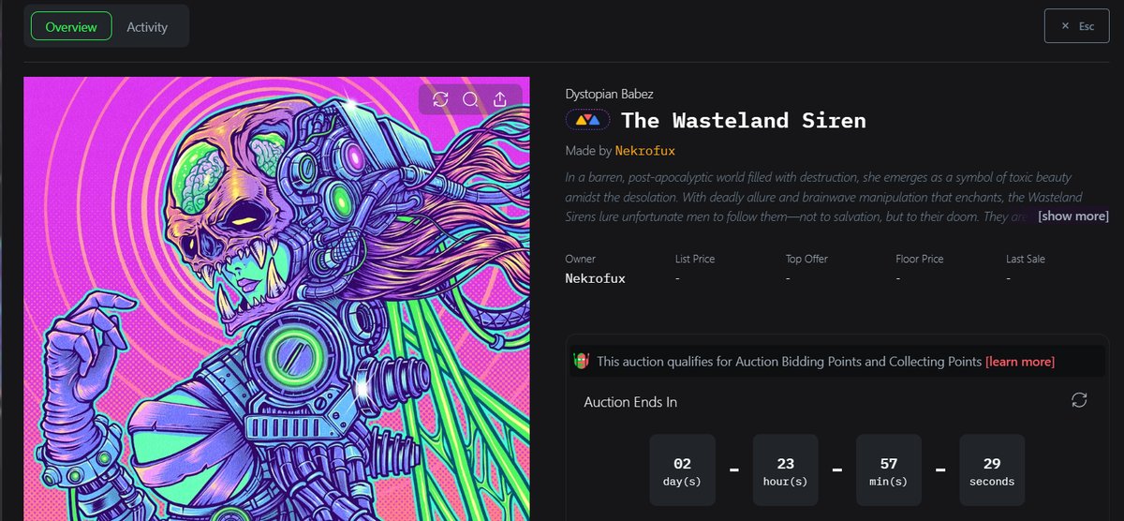Open the magnifier zoom on the artwork

[x=470, y=99]
